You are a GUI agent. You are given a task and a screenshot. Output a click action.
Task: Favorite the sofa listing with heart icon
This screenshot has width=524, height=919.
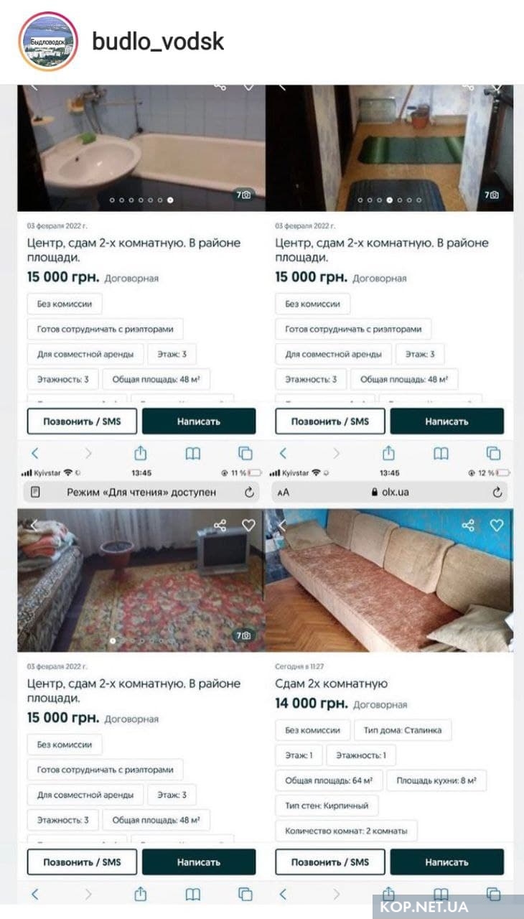click(497, 526)
